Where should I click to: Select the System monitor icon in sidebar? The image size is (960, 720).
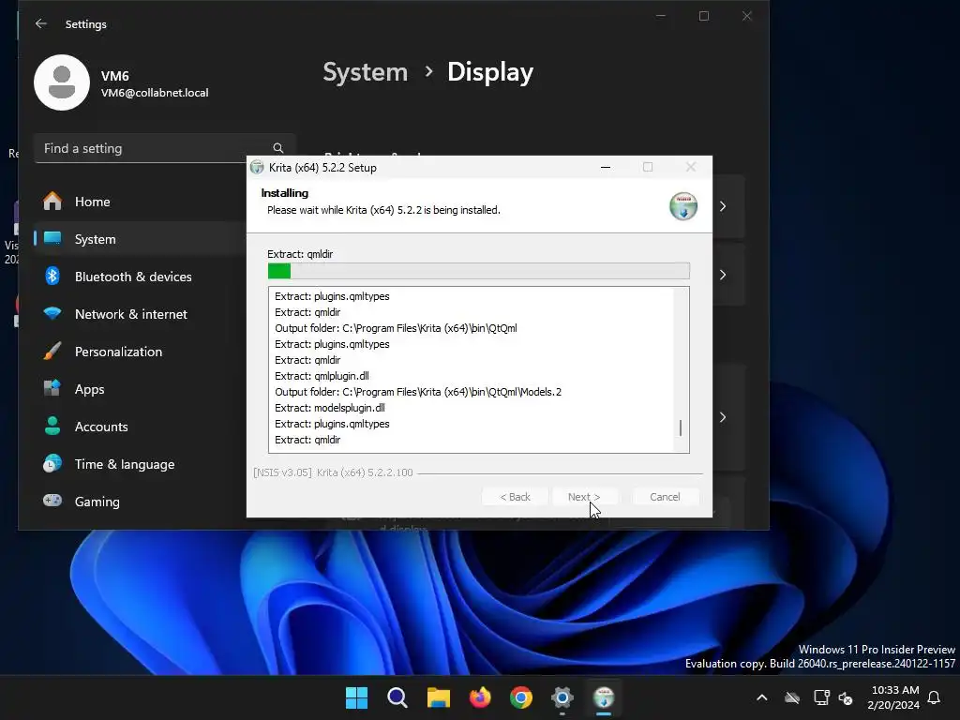(x=52, y=239)
